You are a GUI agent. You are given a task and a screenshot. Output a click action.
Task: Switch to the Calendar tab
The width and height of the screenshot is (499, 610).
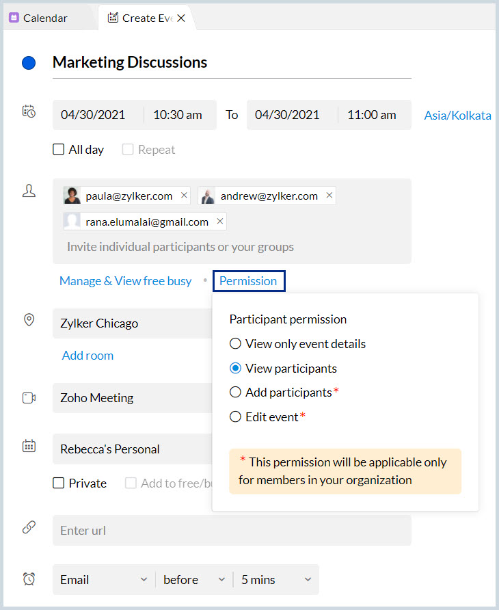[45, 18]
